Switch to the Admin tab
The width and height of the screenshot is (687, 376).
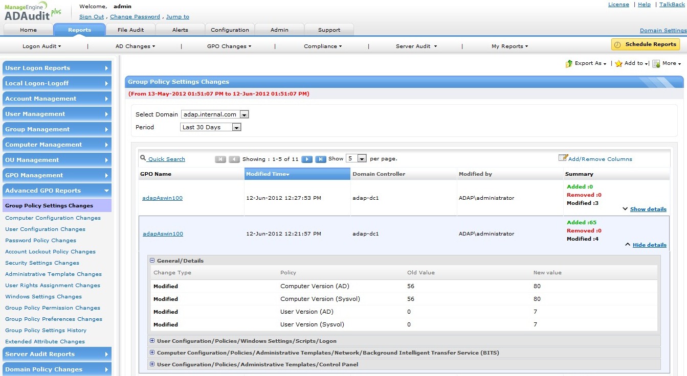click(279, 30)
